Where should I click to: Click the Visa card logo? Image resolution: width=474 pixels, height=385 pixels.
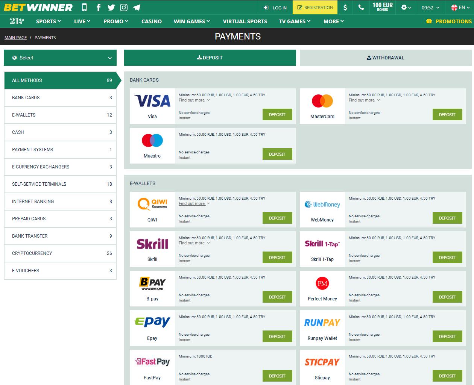click(152, 101)
